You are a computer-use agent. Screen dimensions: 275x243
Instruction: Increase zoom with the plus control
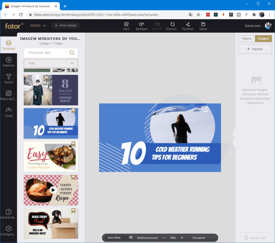point(182,238)
